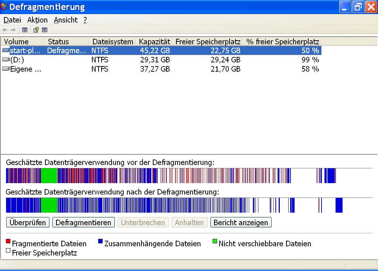Click the start-pl... volume name
378x271 pixels.
pyautogui.click(x=25, y=50)
